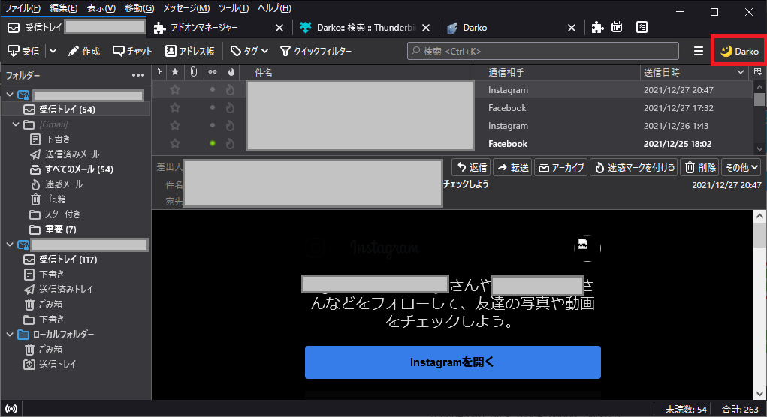The height and width of the screenshot is (417, 767).
Task: Click the Darko theme toggle button
Action: pos(739,51)
